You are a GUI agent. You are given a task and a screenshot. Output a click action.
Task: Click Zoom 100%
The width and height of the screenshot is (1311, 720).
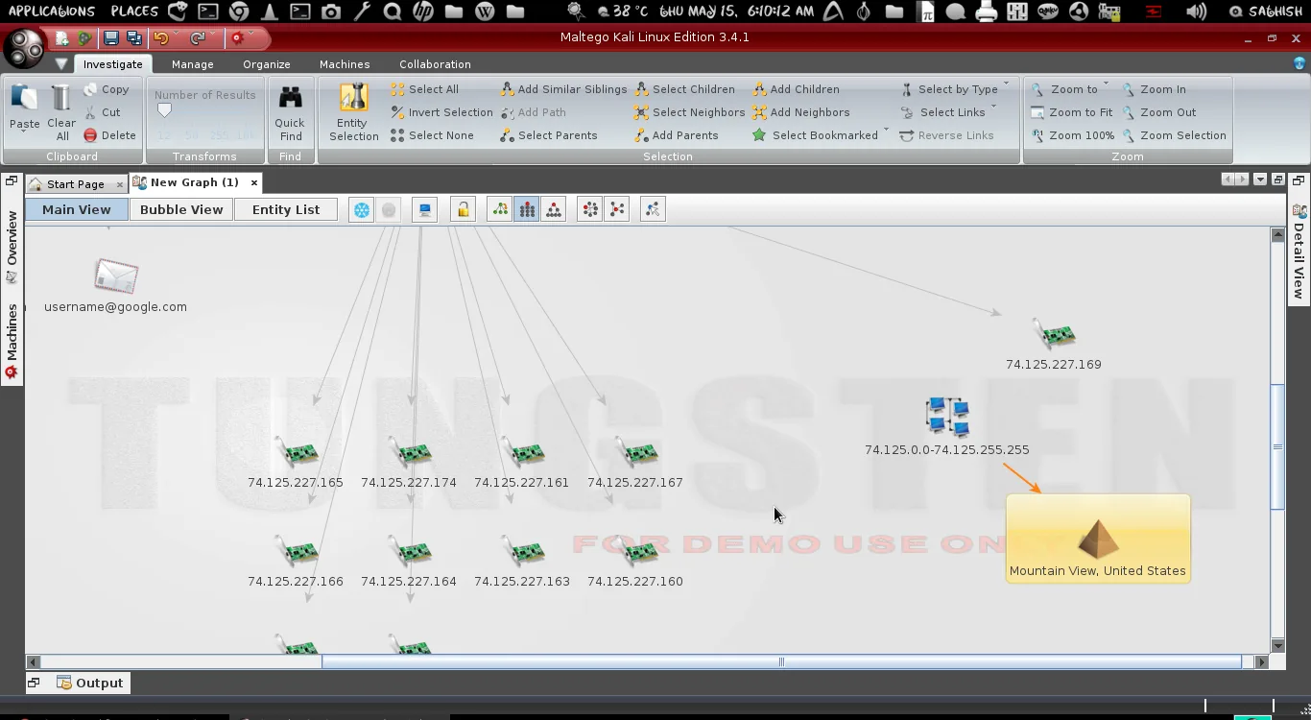click(1073, 135)
